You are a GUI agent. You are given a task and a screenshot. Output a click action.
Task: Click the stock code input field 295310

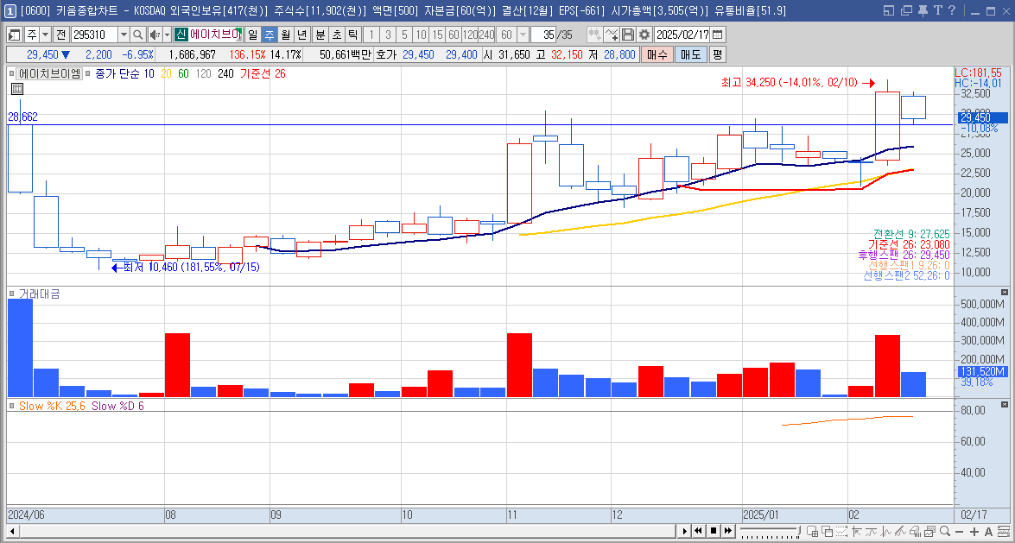94,35
